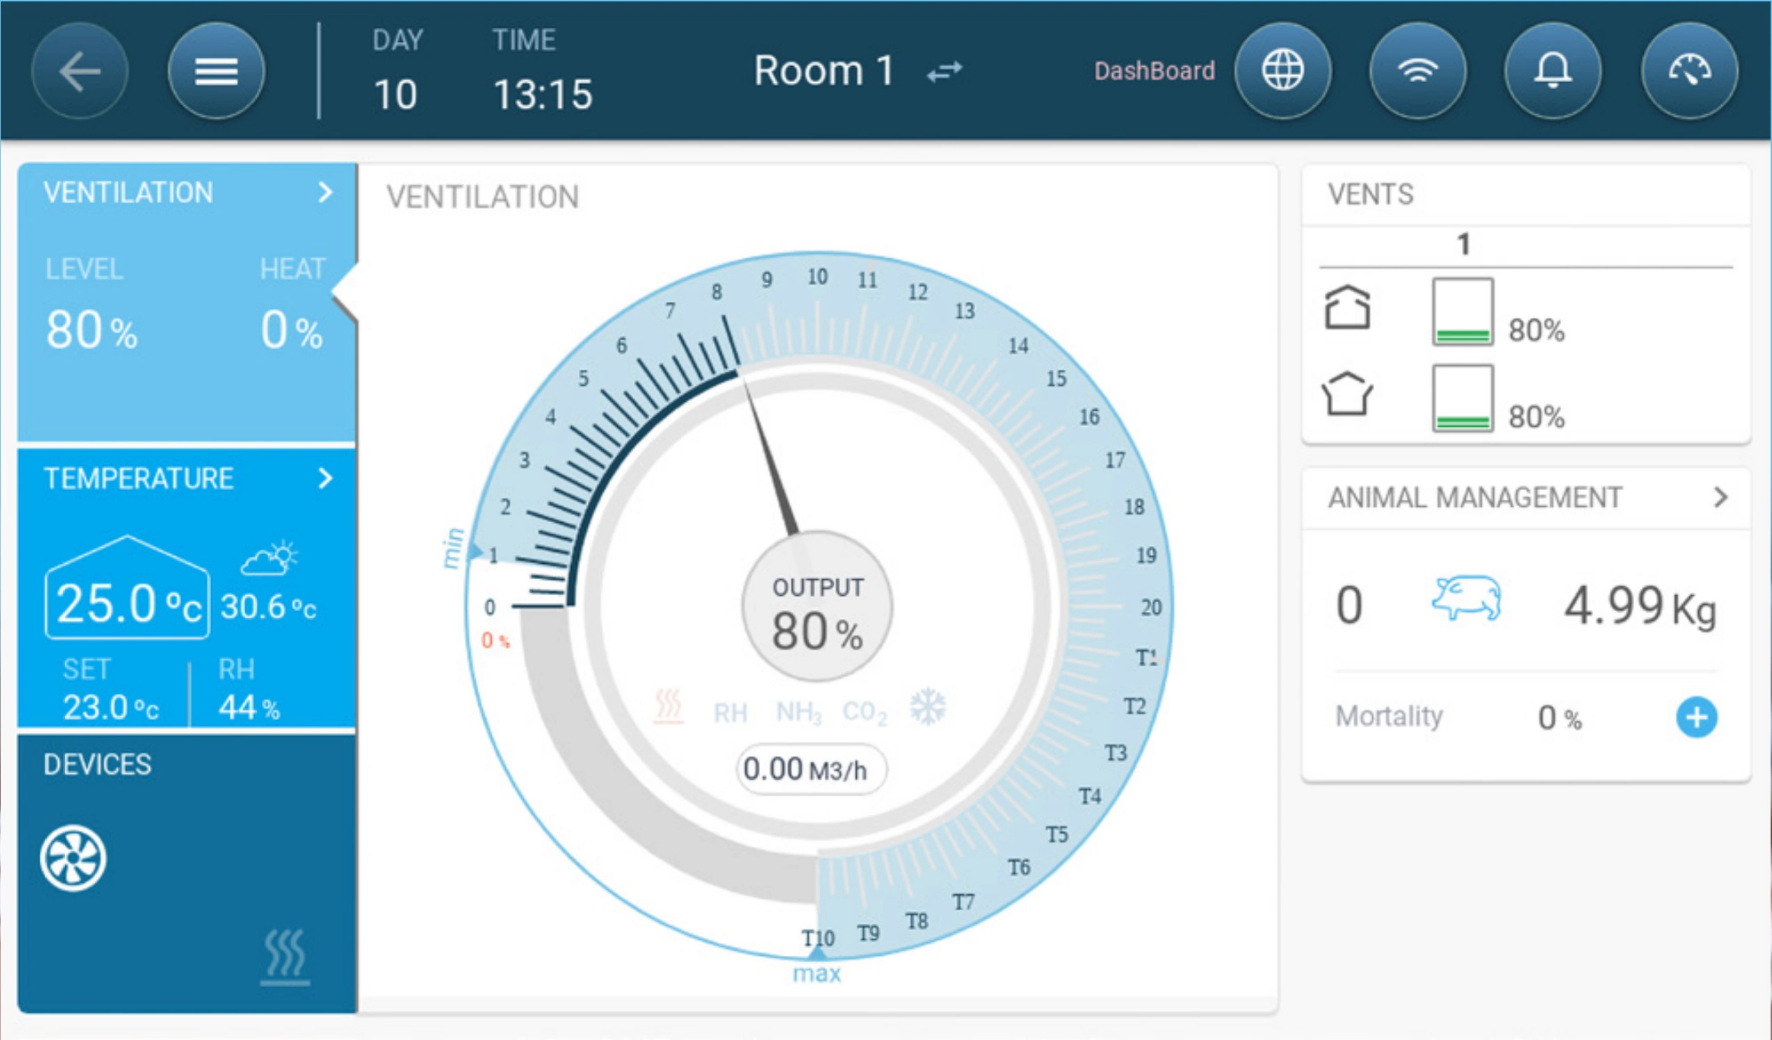Click the heat indicator on the gauge
This screenshot has height=1040, width=1772.
click(x=668, y=708)
